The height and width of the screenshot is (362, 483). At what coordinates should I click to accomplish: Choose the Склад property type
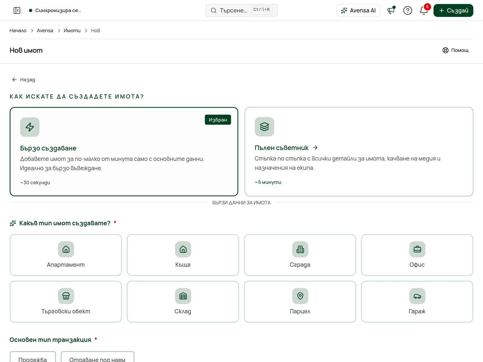[x=183, y=302]
